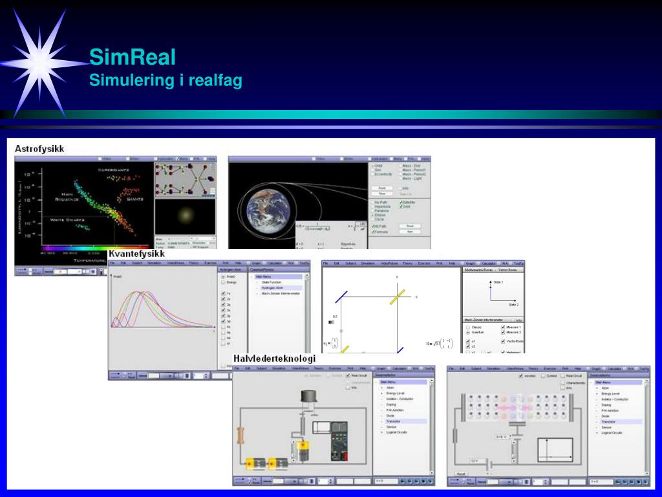Image resolution: width=662 pixels, height=497 pixels.
Task: Click the Earth globe in the satellite orbit simulation
Action: pyautogui.click(x=268, y=210)
